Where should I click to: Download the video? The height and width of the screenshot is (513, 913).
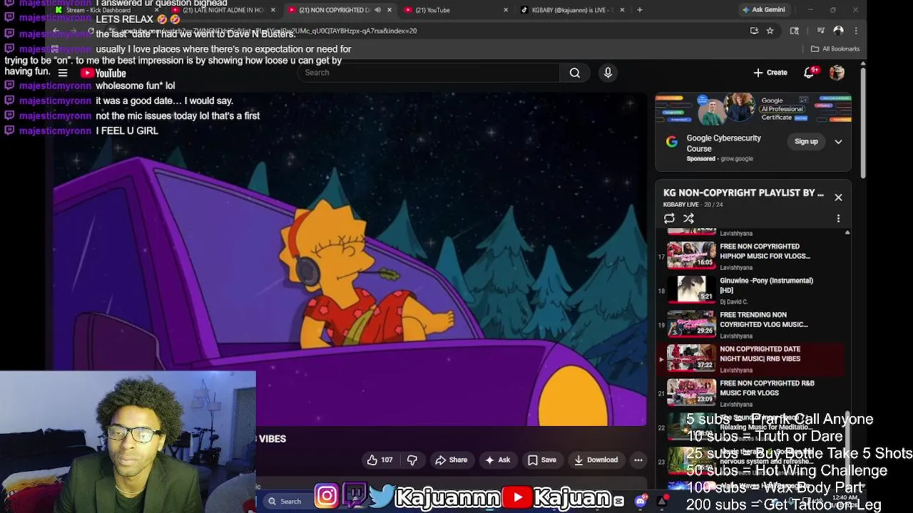(x=596, y=460)
